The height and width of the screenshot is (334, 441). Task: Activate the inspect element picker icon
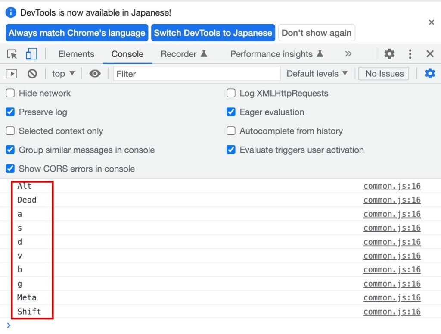12,54
